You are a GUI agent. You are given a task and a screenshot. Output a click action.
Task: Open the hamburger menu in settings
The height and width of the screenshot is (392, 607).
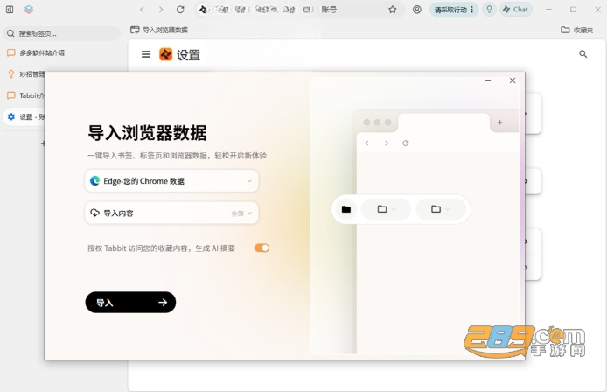tap(146, 54)
